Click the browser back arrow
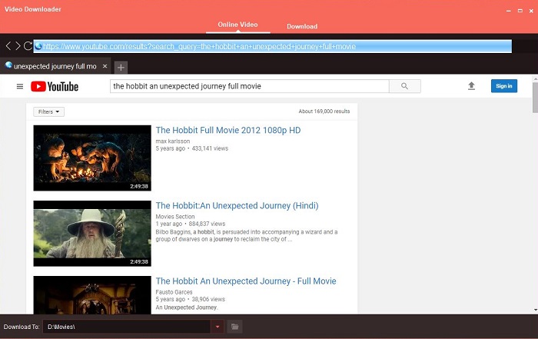Viewport: 538px width, 339px height. tap(8, 46)
